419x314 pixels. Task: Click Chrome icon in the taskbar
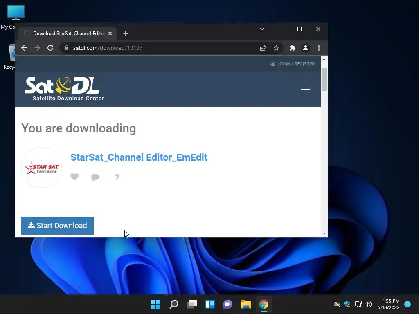coord(264,304)
